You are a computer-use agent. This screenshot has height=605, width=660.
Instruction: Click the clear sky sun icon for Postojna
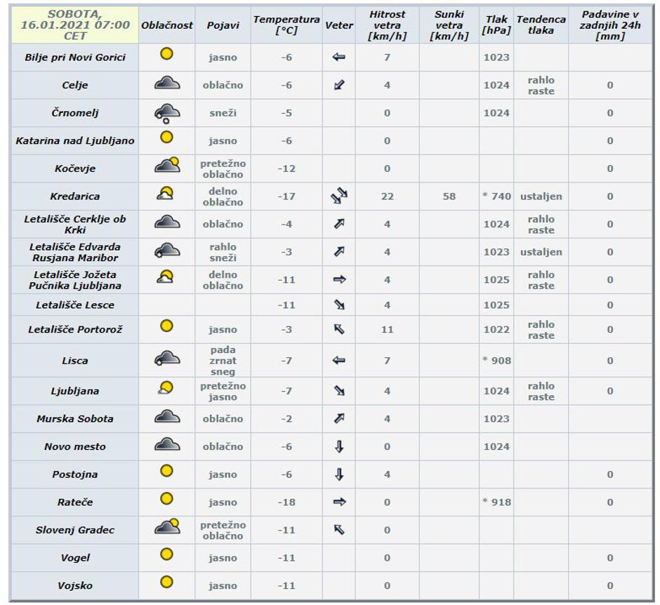[x=166, y=474]
